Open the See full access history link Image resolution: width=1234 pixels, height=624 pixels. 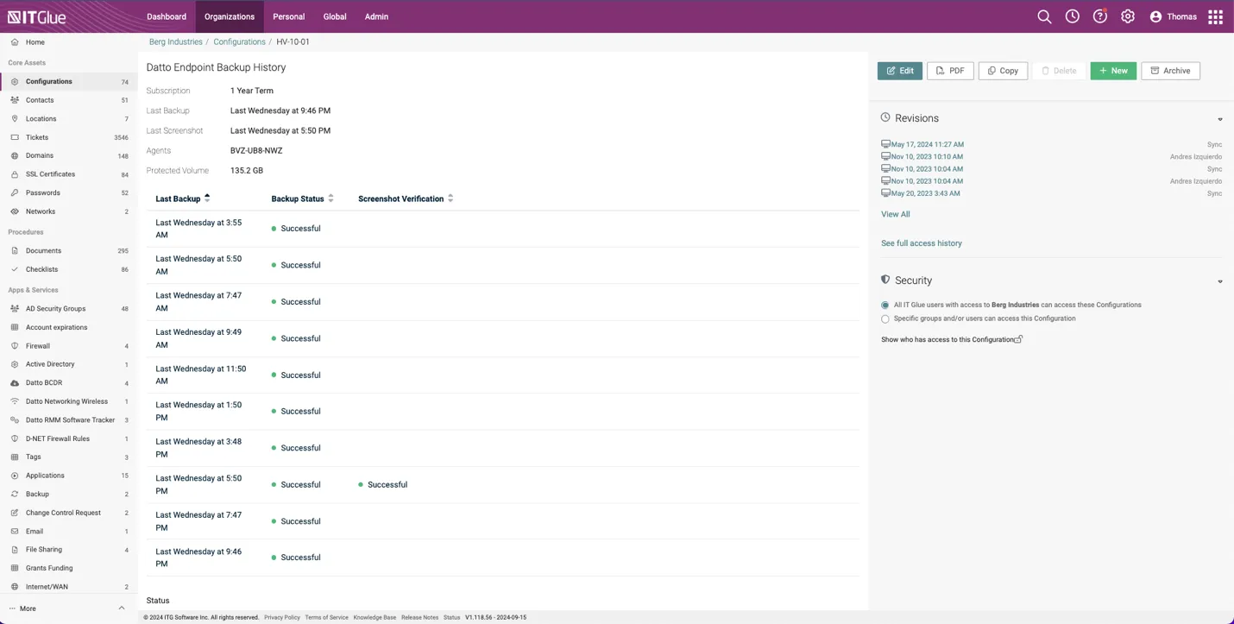coord(921,243)
